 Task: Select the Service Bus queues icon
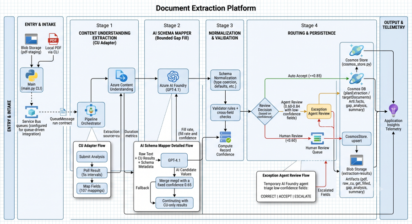pos(32,112)
